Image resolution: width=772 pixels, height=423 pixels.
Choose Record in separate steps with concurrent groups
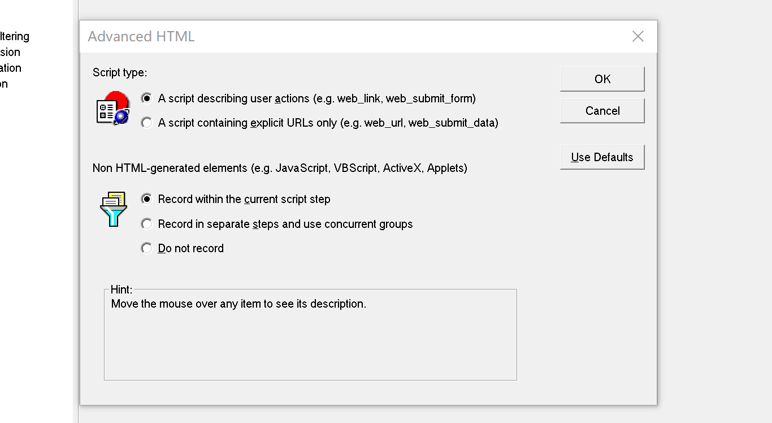pyautogui.click(x=277, y=224)
